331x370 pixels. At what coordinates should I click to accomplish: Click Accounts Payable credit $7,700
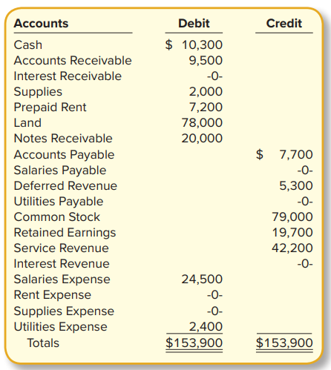tap(284, 155)
